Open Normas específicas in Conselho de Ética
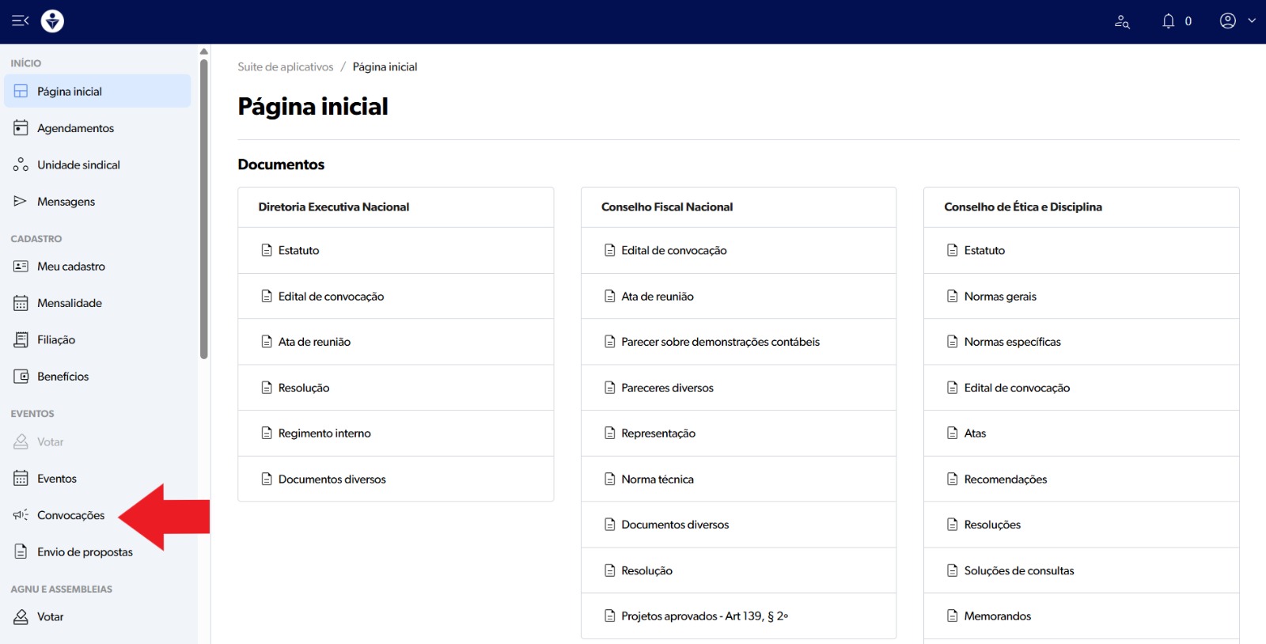This screenshot has height=644, width=1266. pyautogui.click(x=1012, y=342)
